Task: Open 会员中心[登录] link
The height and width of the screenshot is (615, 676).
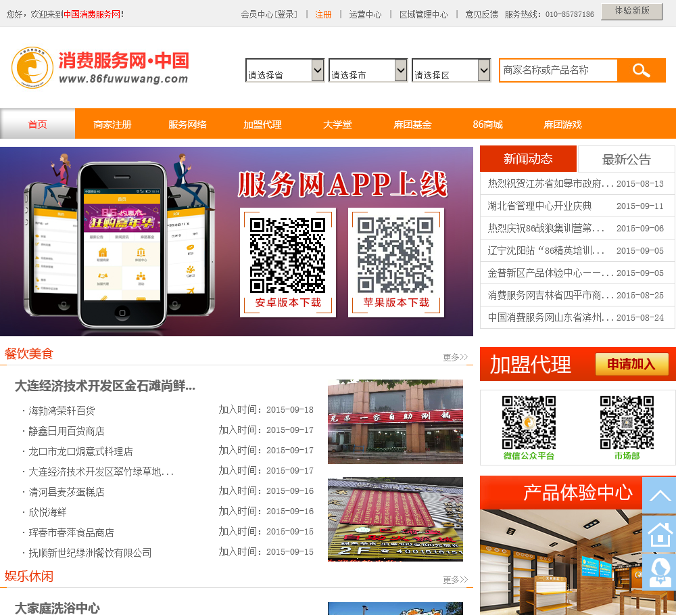Action: (269, 15)
